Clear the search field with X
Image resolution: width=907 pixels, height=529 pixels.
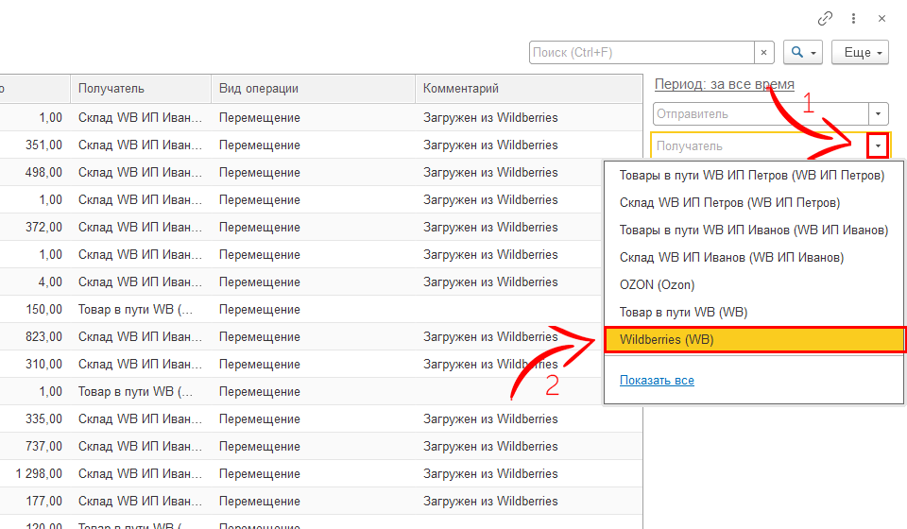click(x=763, y=53)
